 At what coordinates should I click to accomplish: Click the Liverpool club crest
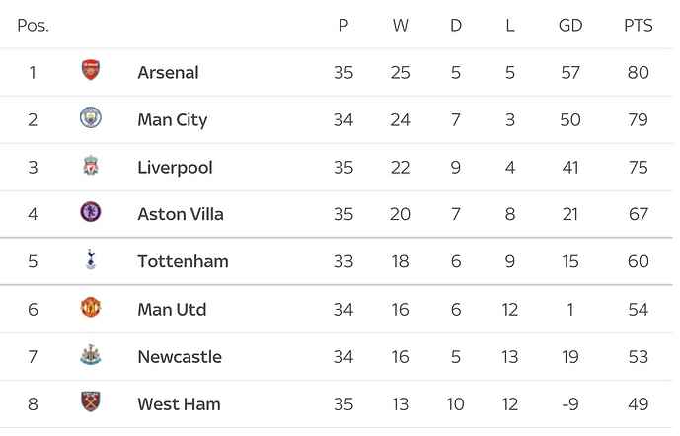pos(91,166)
